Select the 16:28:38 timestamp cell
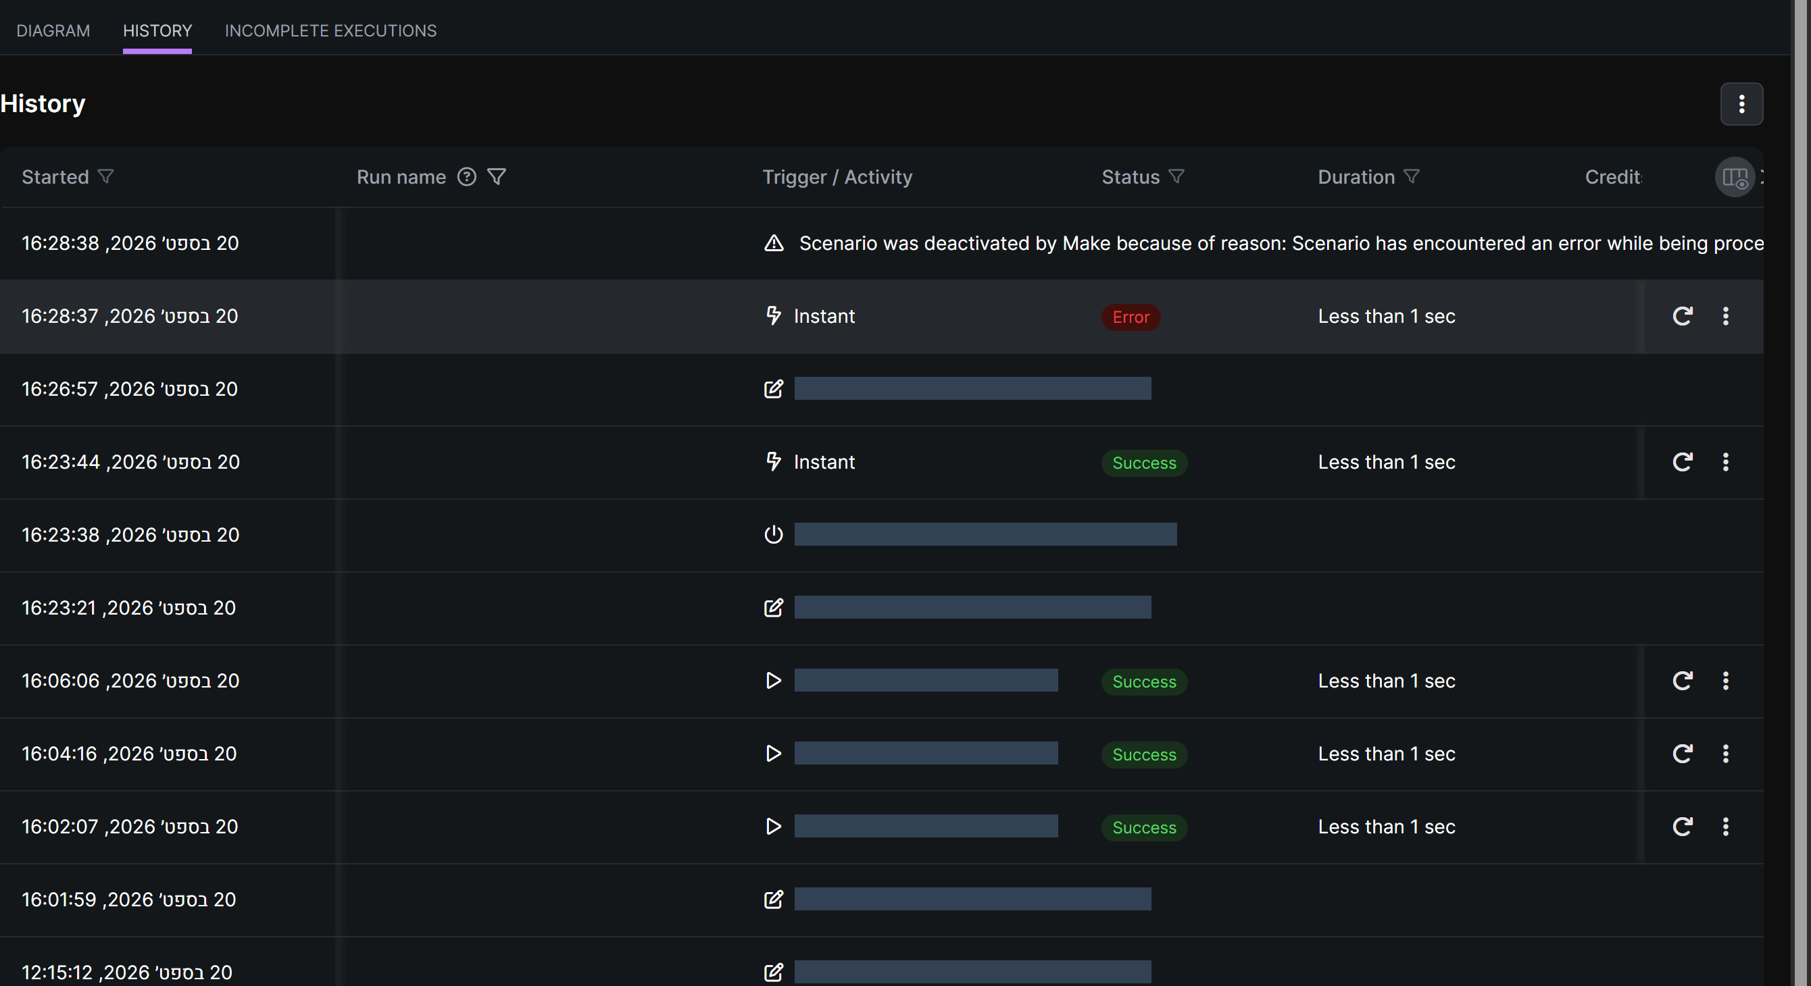 point(131,243)
